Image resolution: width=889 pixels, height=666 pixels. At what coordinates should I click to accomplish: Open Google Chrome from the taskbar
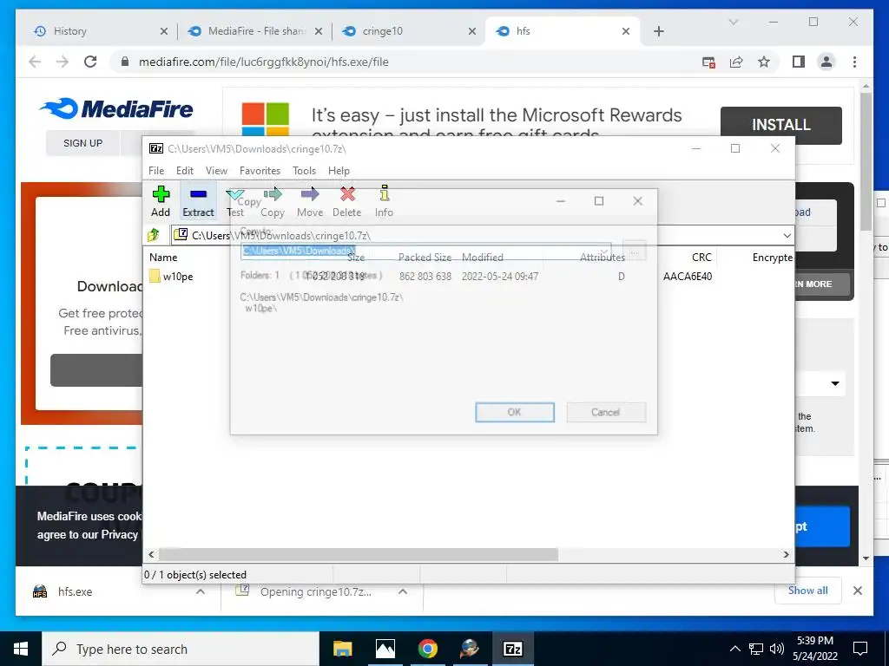point(427,649)
